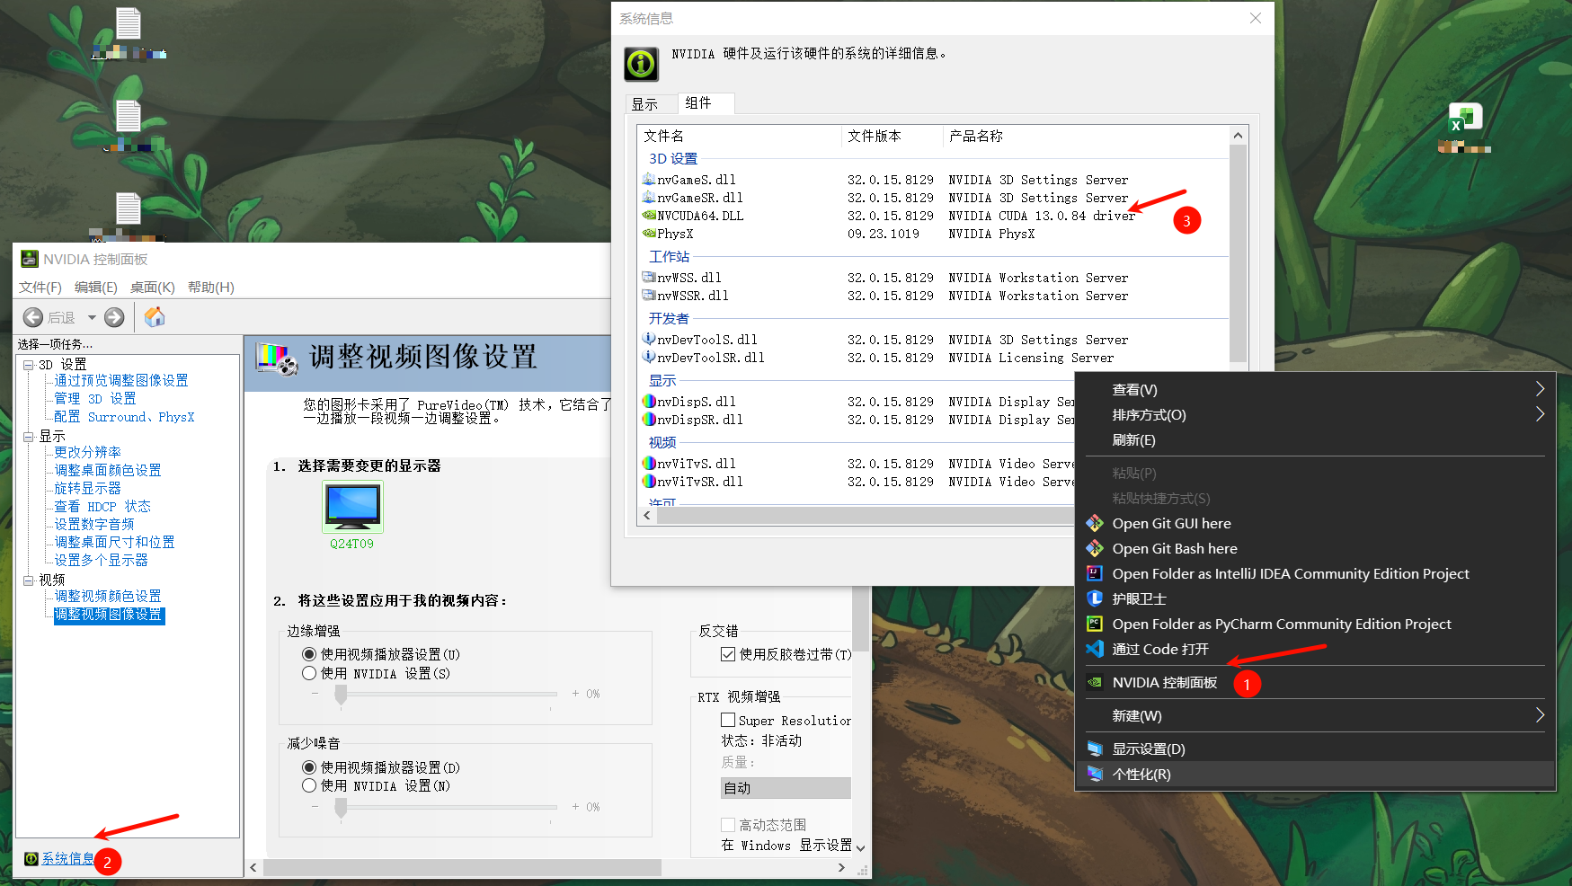The width and height of the screenshot is (1572, 886).
Task: Open the 桌面(K) menu
Action: (x=153, y=288)
